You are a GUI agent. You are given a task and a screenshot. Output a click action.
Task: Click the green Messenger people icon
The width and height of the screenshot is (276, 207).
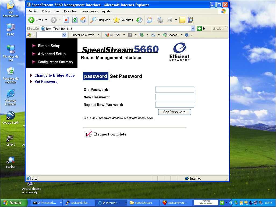(141, 35)
